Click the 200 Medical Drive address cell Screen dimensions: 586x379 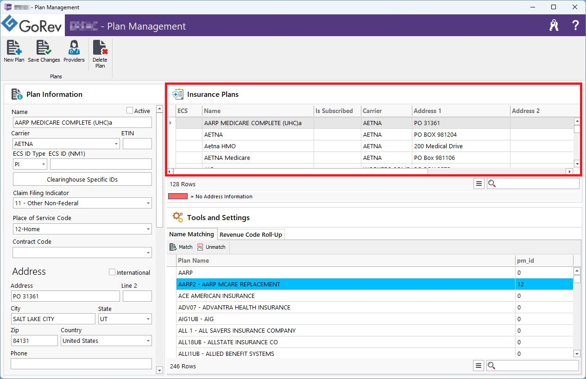coord(461,146)
